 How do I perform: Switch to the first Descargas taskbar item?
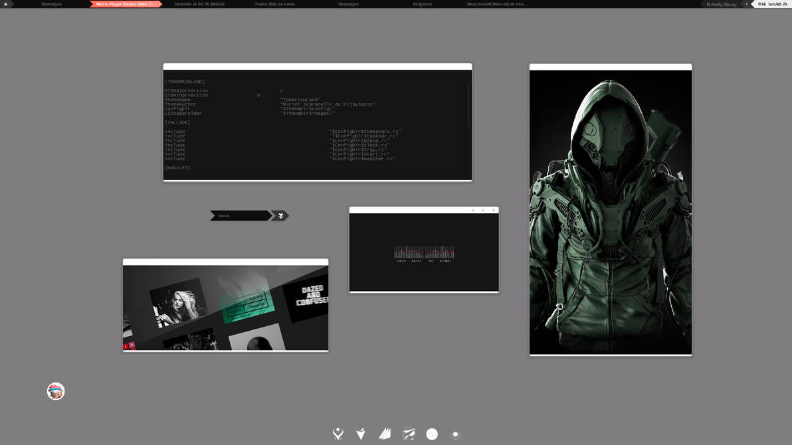pyautogui.click(x=52, y=4)
